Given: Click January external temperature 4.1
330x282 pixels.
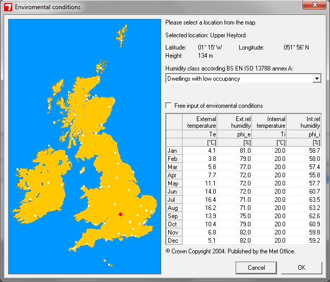Looking at the screenshot, I should 199,151.
